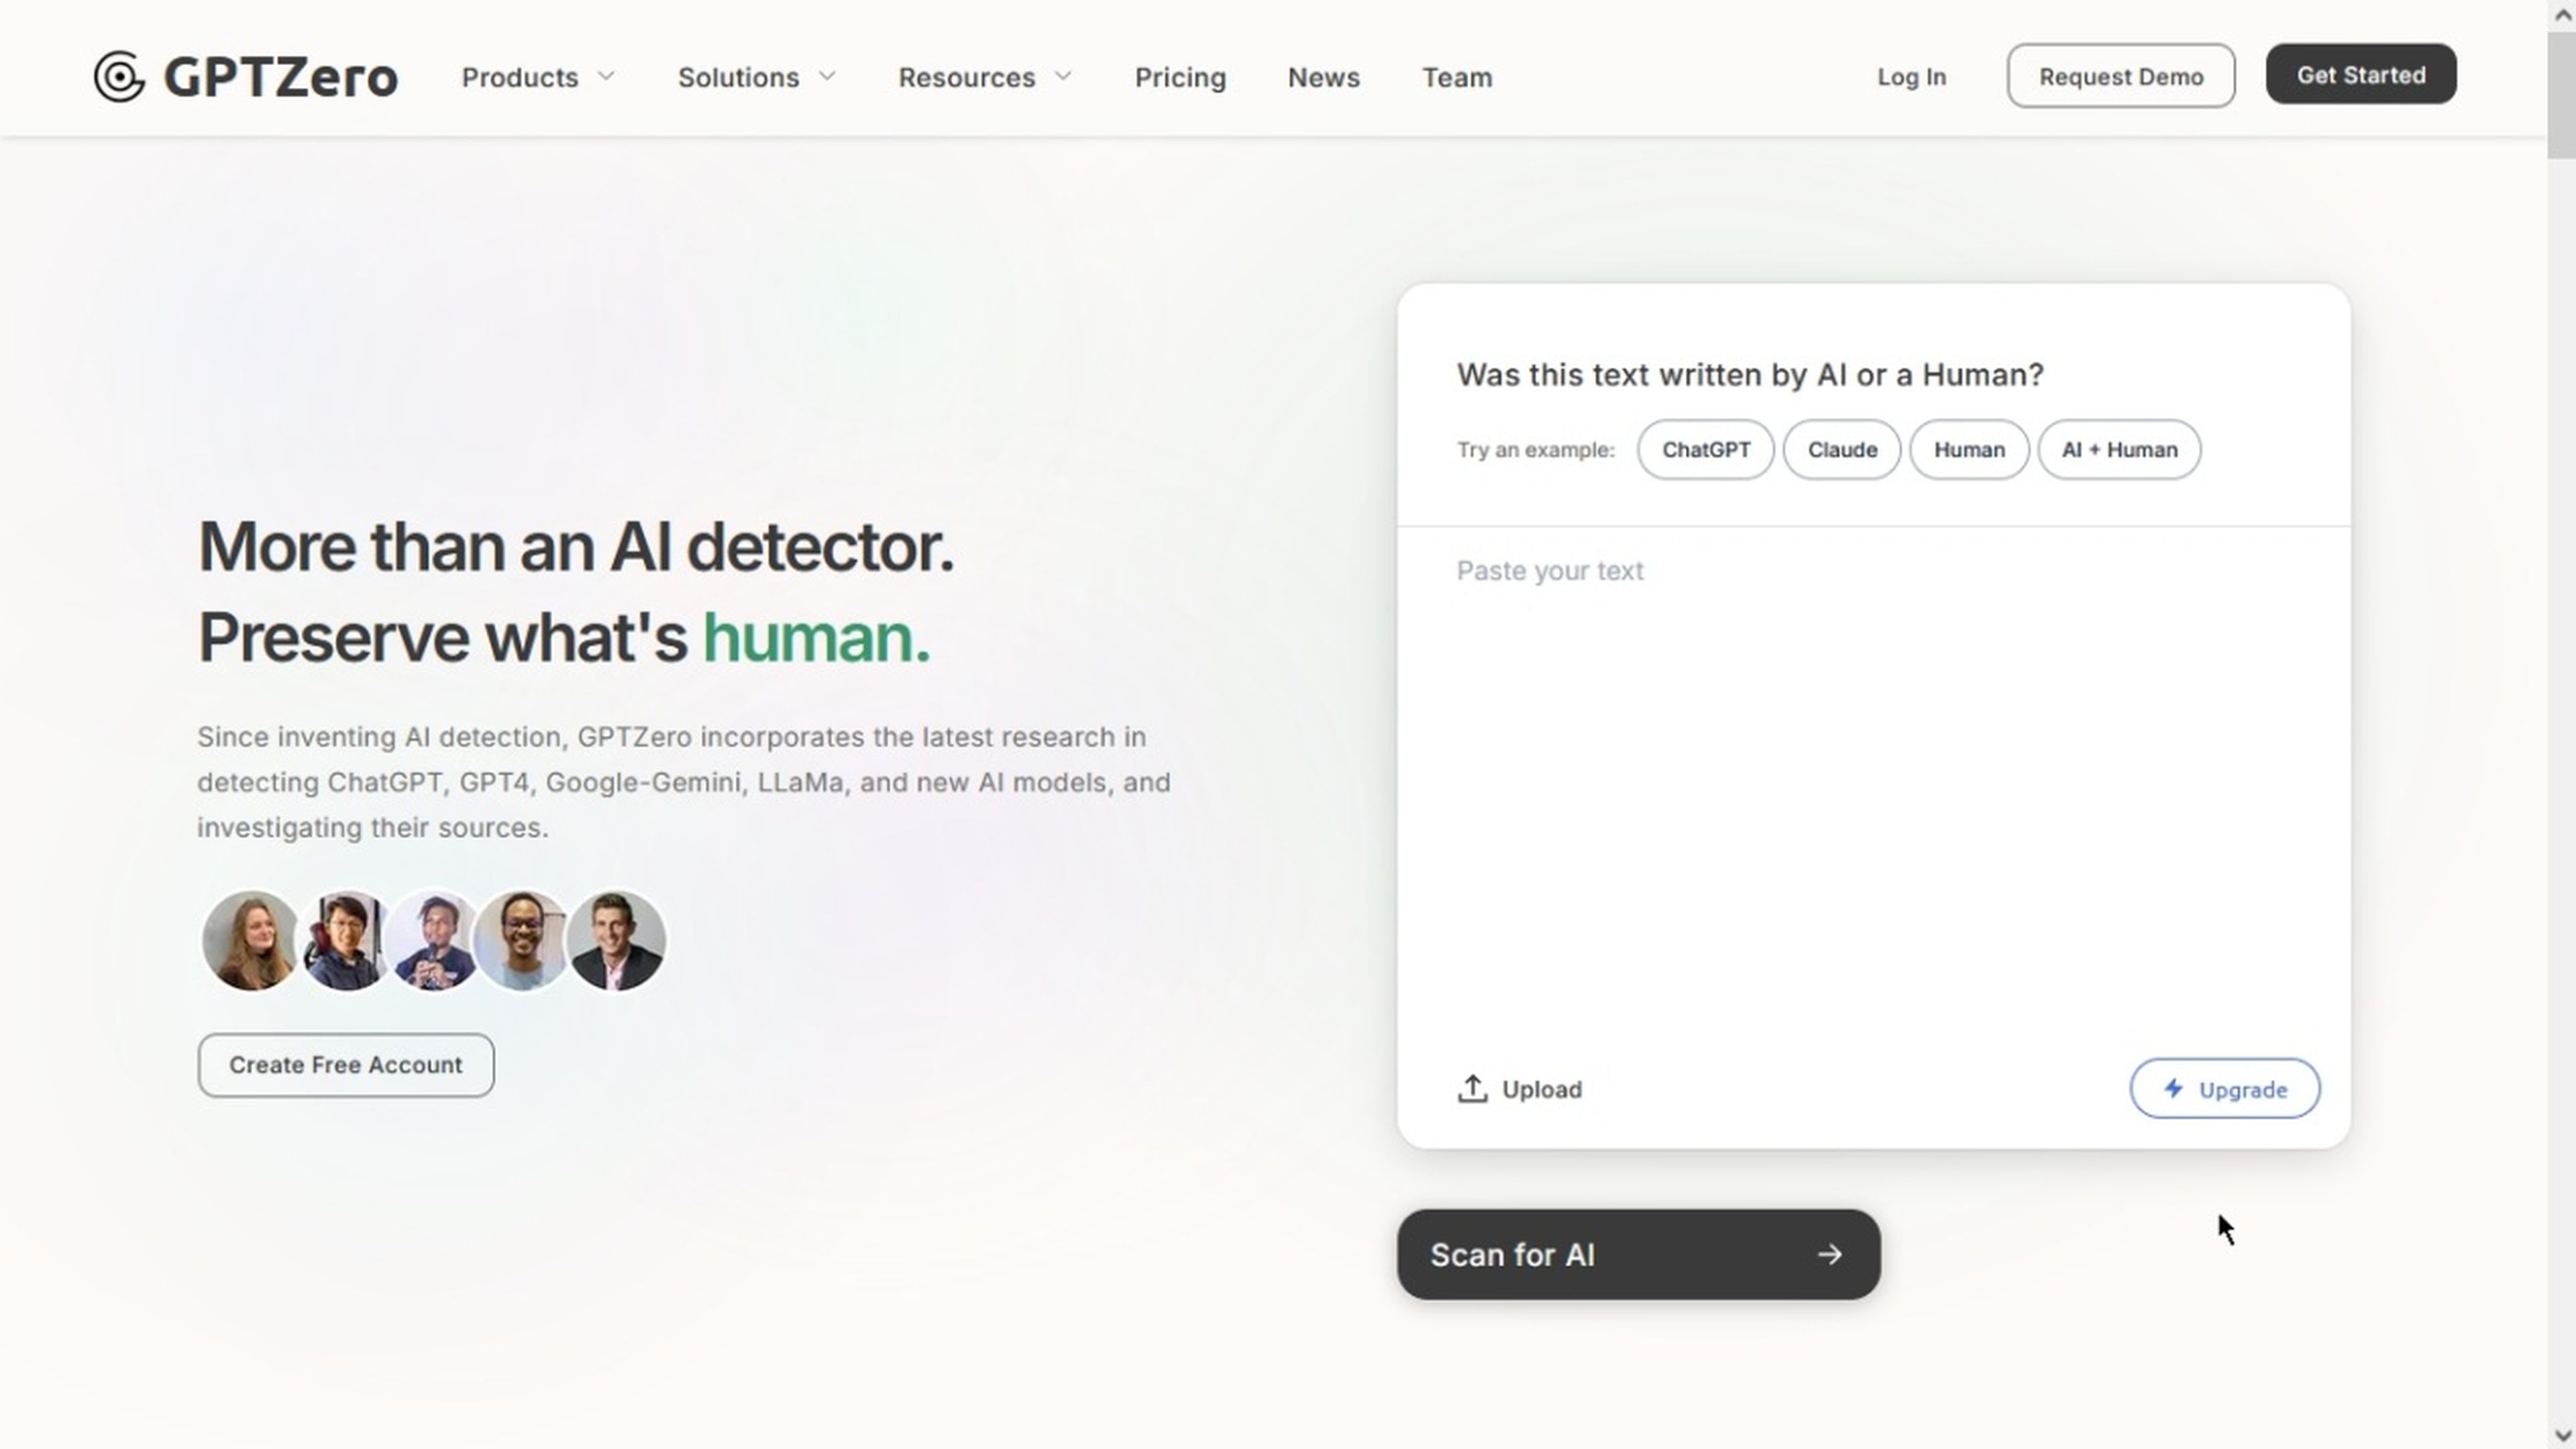Click the first woman's avatar photo
Screen dimensions: 2576x1449
click(x=250, y=941)
